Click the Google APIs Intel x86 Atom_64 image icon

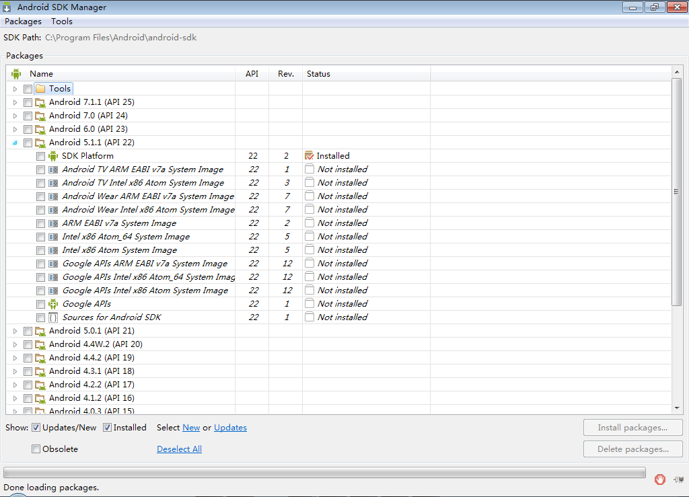point(53,278)
